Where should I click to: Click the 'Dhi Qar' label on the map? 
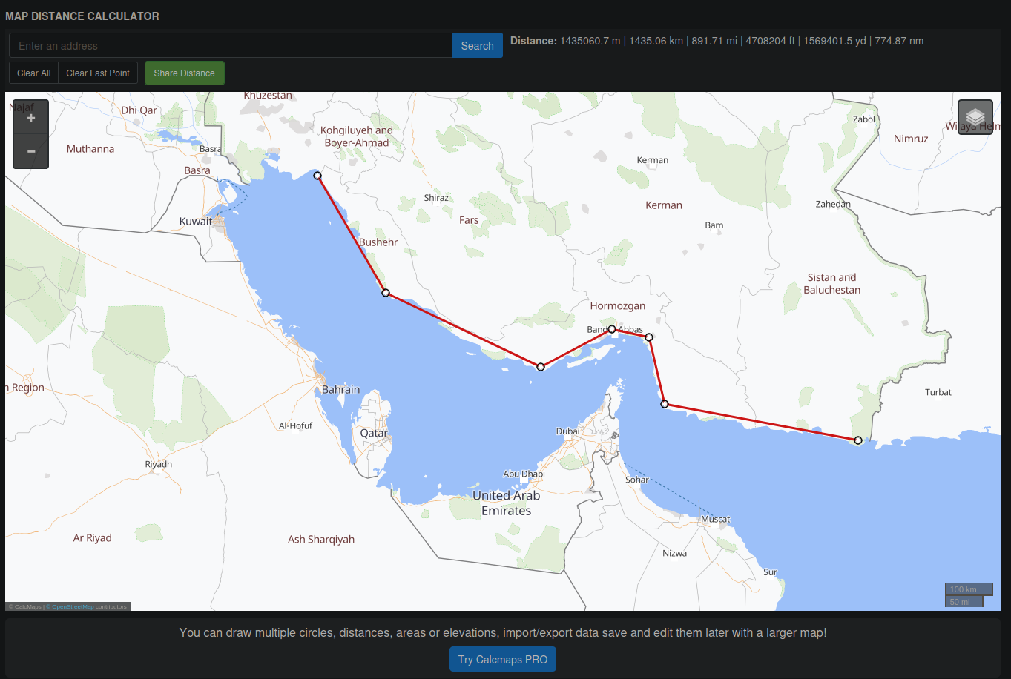(x=139, y=110)
